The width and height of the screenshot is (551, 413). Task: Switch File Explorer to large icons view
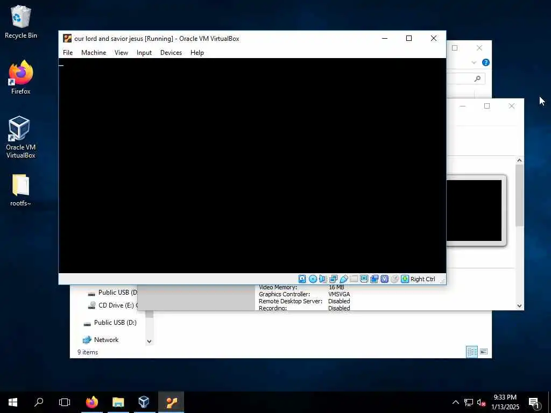point(484,352)
